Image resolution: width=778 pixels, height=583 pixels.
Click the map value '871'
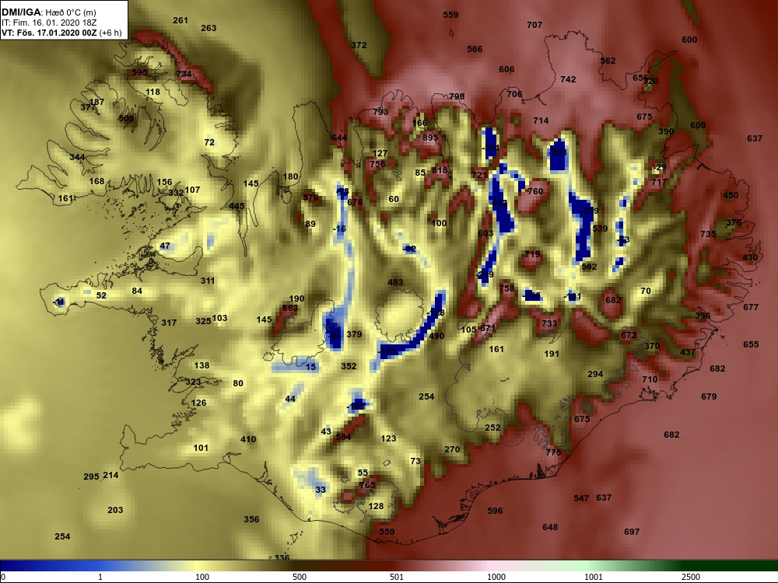pyautogui.click(x=488, y=328)
